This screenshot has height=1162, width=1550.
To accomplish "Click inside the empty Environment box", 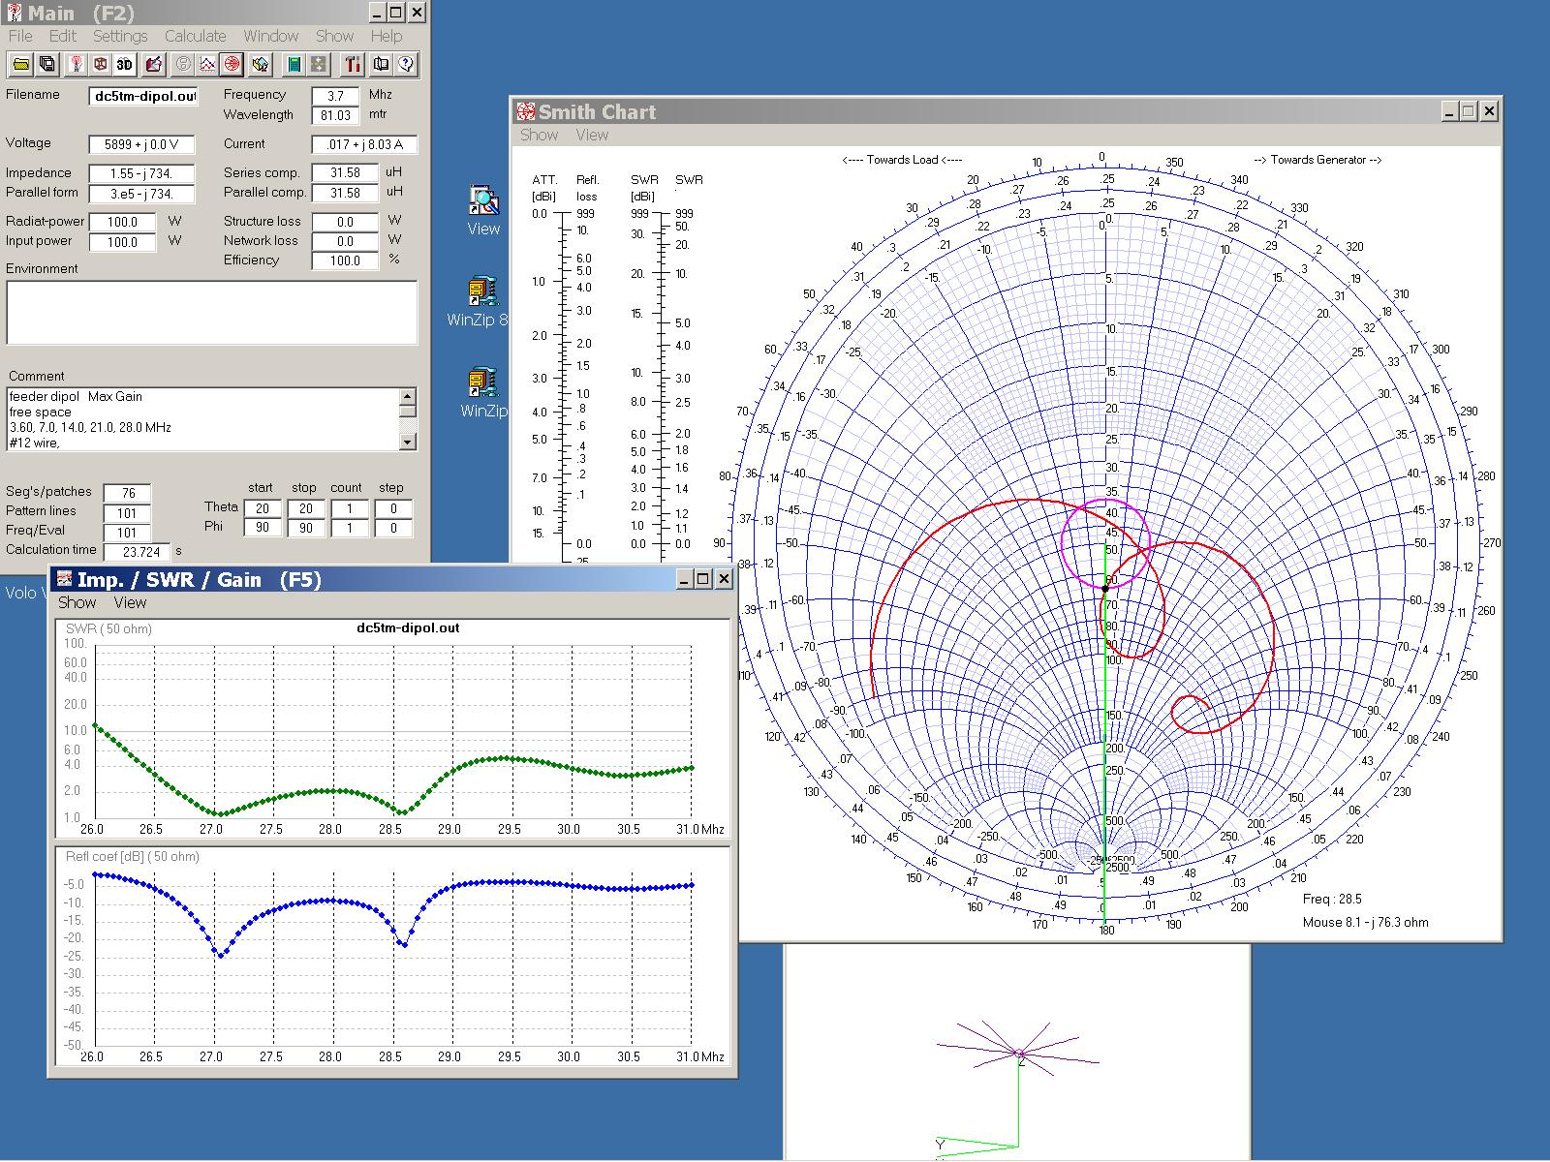I will pyautogui.click(x=211, y=312).
